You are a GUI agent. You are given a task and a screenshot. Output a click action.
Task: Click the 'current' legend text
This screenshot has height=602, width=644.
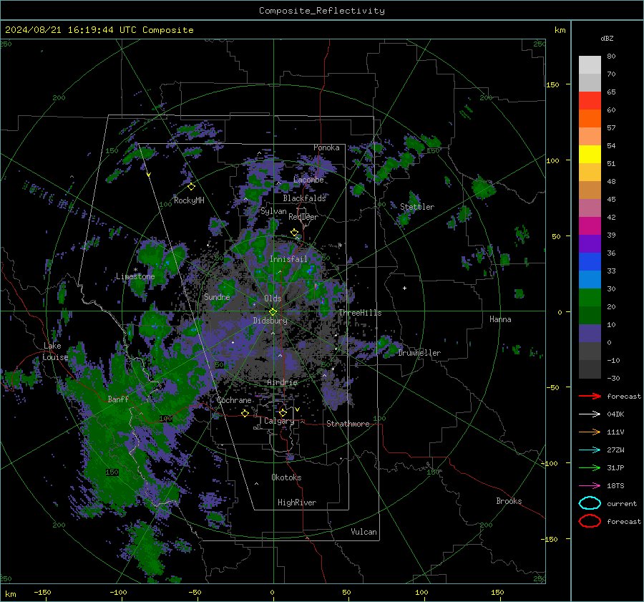click(622, 503)
